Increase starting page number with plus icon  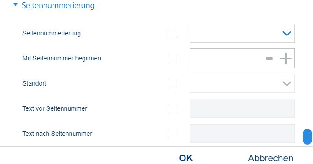tap(286, 58)
